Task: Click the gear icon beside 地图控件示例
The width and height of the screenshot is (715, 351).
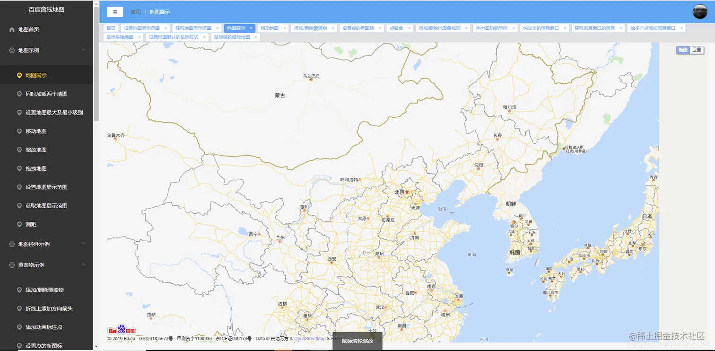Action: pos(12,244)
